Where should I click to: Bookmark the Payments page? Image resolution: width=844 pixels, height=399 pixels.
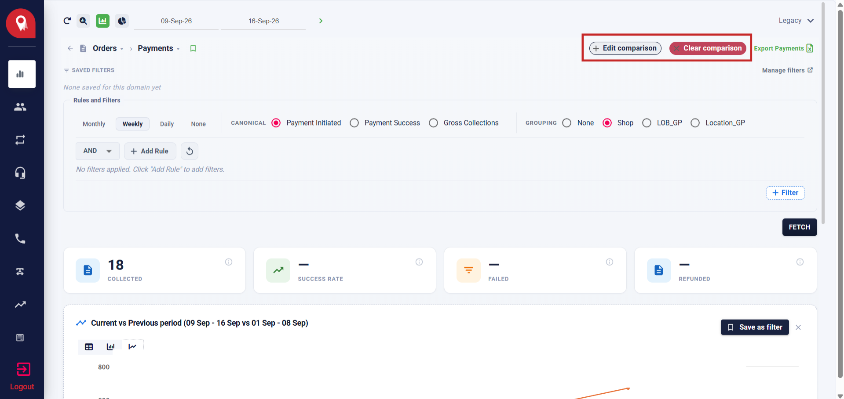click(193, 48)
